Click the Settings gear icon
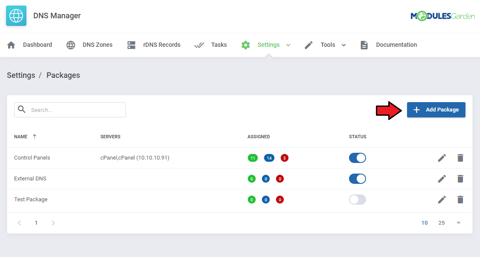480x257 pixels. point(245,45)
